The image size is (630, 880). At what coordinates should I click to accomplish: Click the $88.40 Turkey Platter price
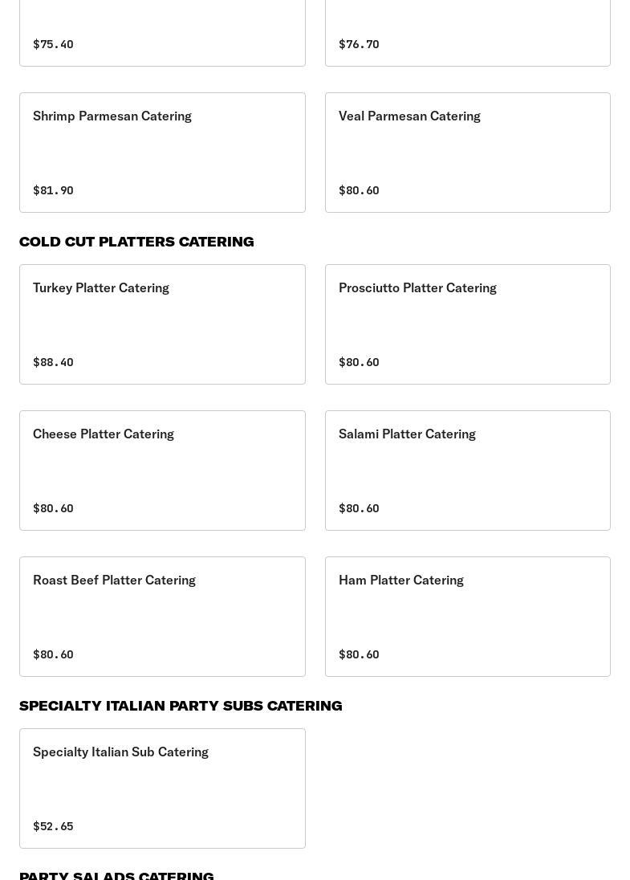pos(53,362)
